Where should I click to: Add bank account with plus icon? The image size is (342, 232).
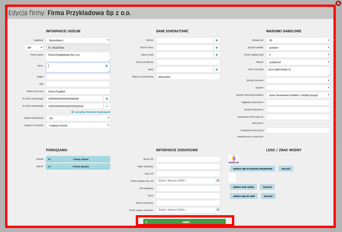(107, 99)
